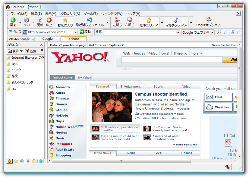The height and width of the screenshot is (177, 249).
Task: Open the 編集(E) menu
Action: point(36,14)
